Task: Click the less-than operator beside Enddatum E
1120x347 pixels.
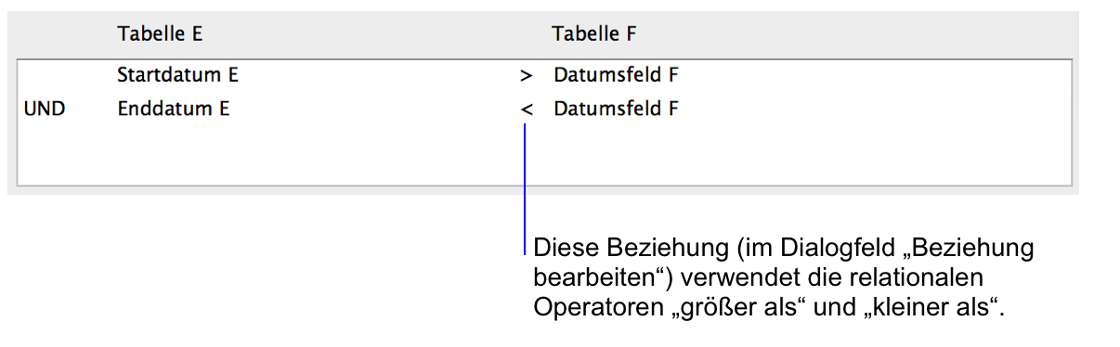Action: coord(527,109)
